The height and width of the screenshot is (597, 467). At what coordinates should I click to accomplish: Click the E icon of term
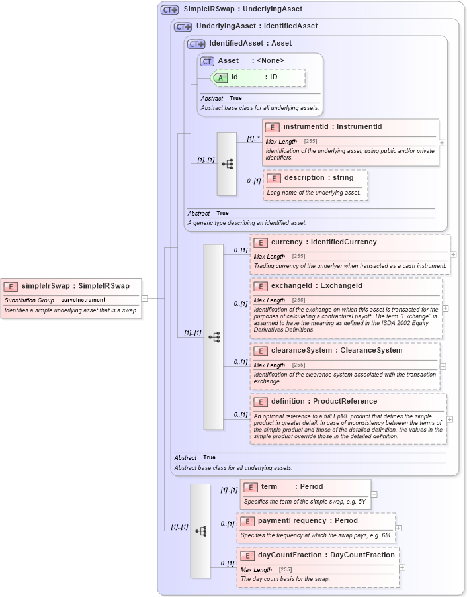[x=251, y=487]
